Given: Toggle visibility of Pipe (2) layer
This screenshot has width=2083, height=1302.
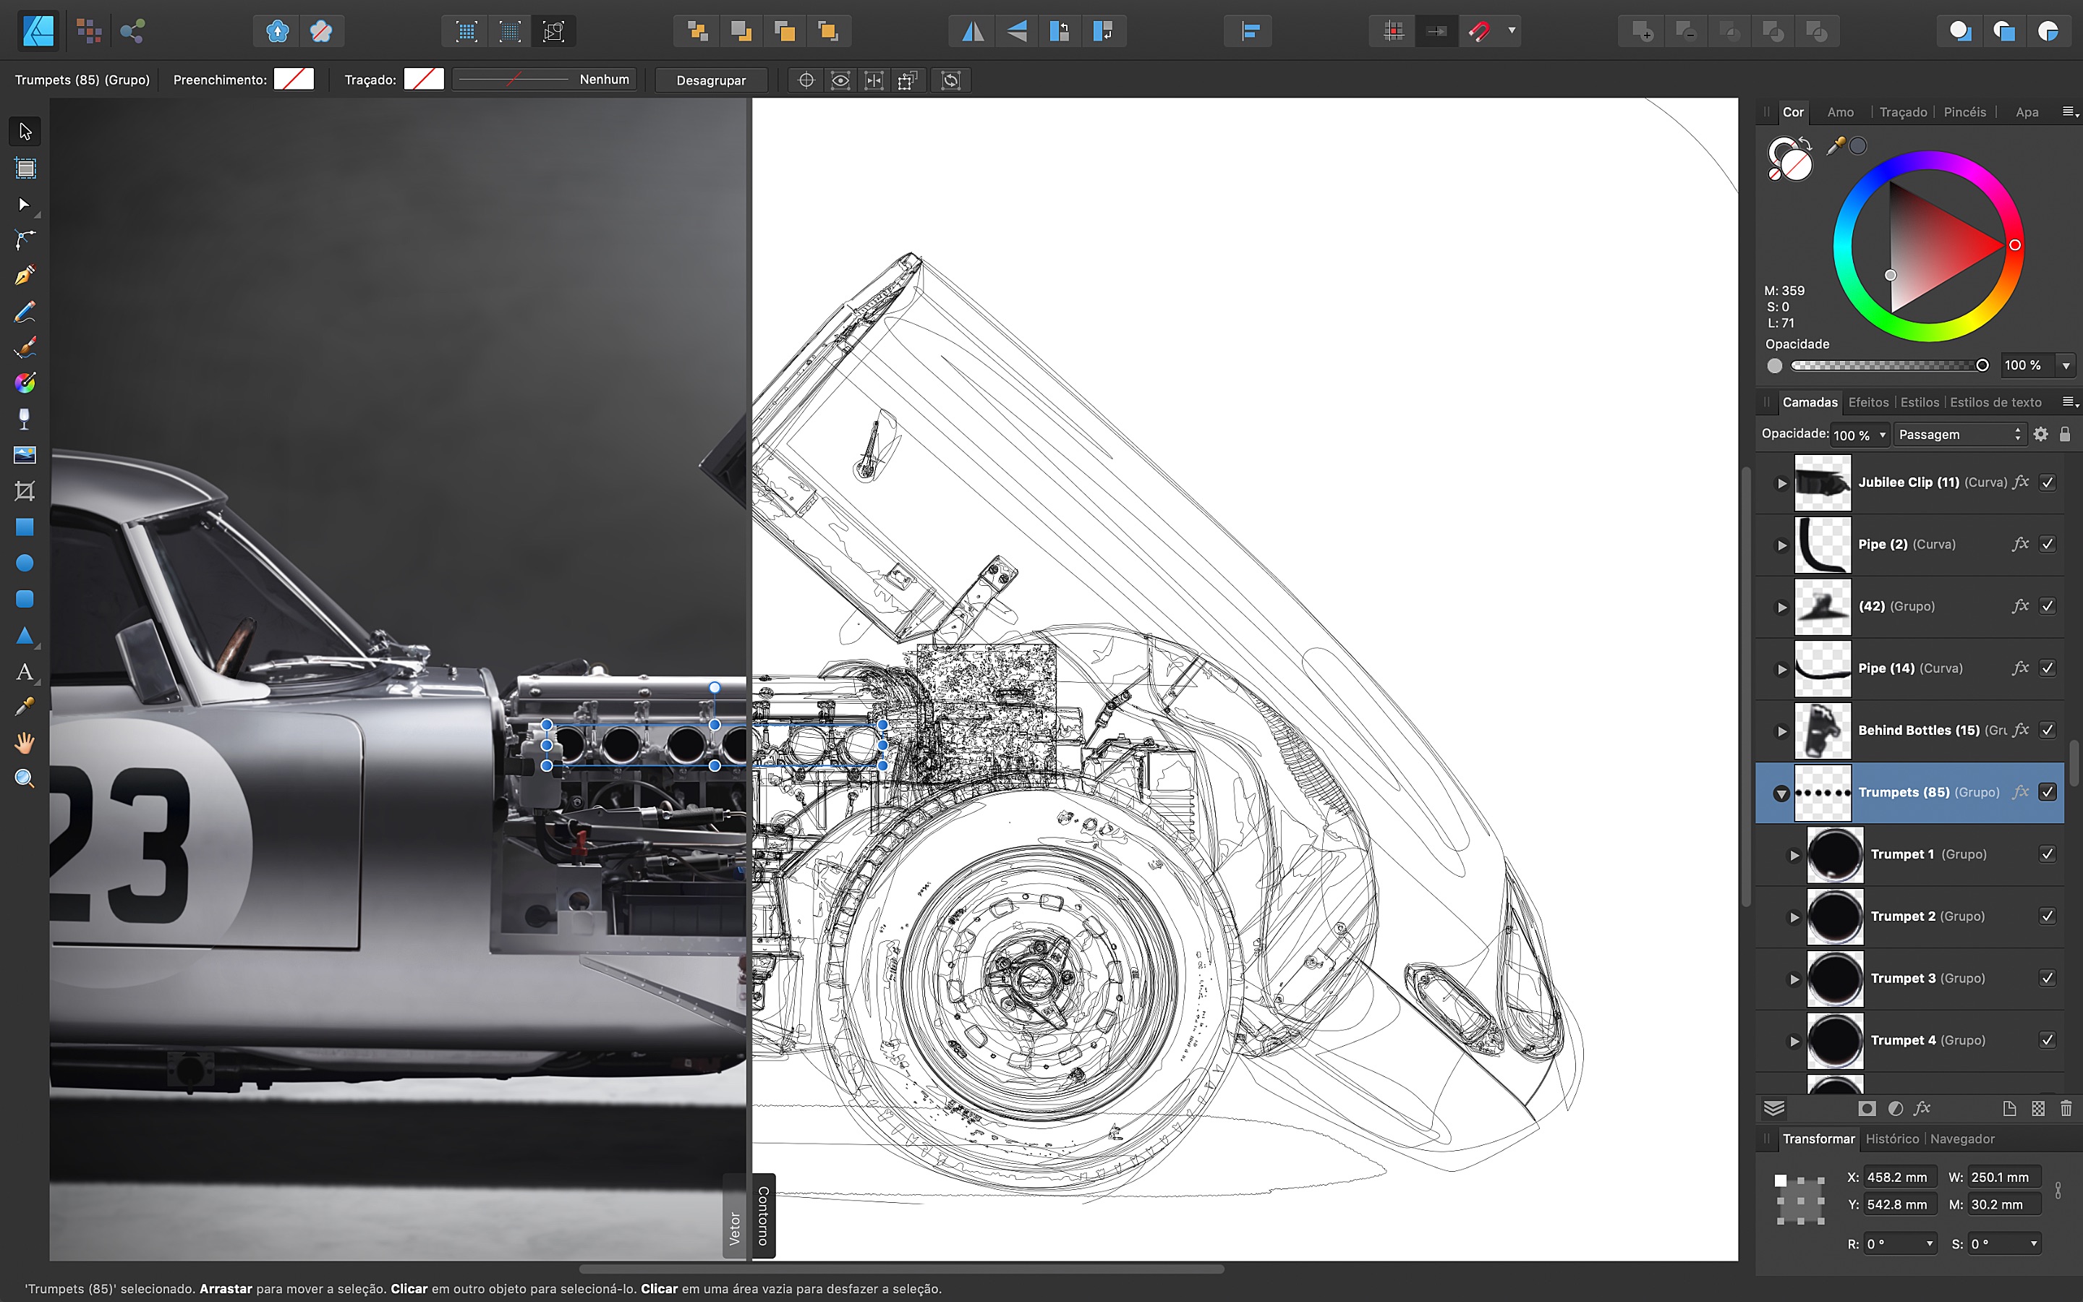Looking at the screenshot, I should 2048,544.
